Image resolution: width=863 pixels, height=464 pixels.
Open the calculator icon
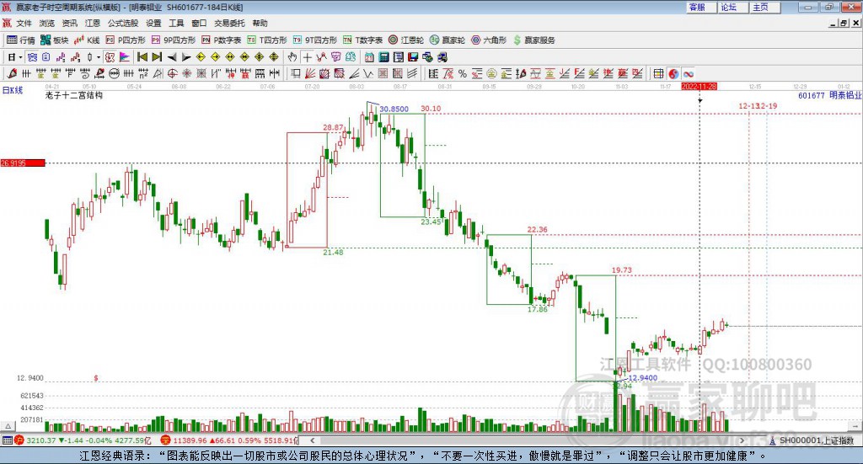click(383, 57)
